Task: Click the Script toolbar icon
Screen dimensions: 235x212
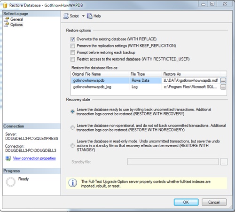Action: 66,16
